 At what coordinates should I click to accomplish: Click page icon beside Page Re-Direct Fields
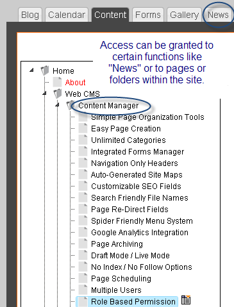click(x=83, y=209)
